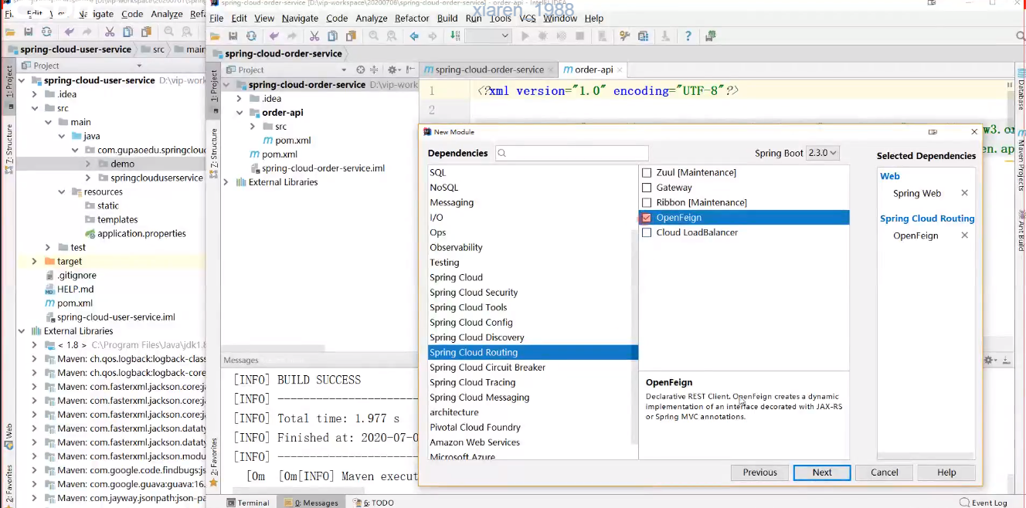Click Cut scissors in user-service window toolbar
Viewport: 1026px width, 508px height.
(110, 32)
